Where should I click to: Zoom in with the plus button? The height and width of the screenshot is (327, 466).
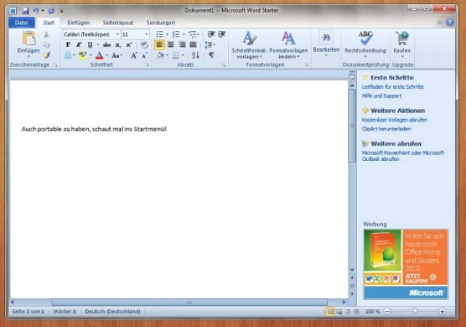442,311
